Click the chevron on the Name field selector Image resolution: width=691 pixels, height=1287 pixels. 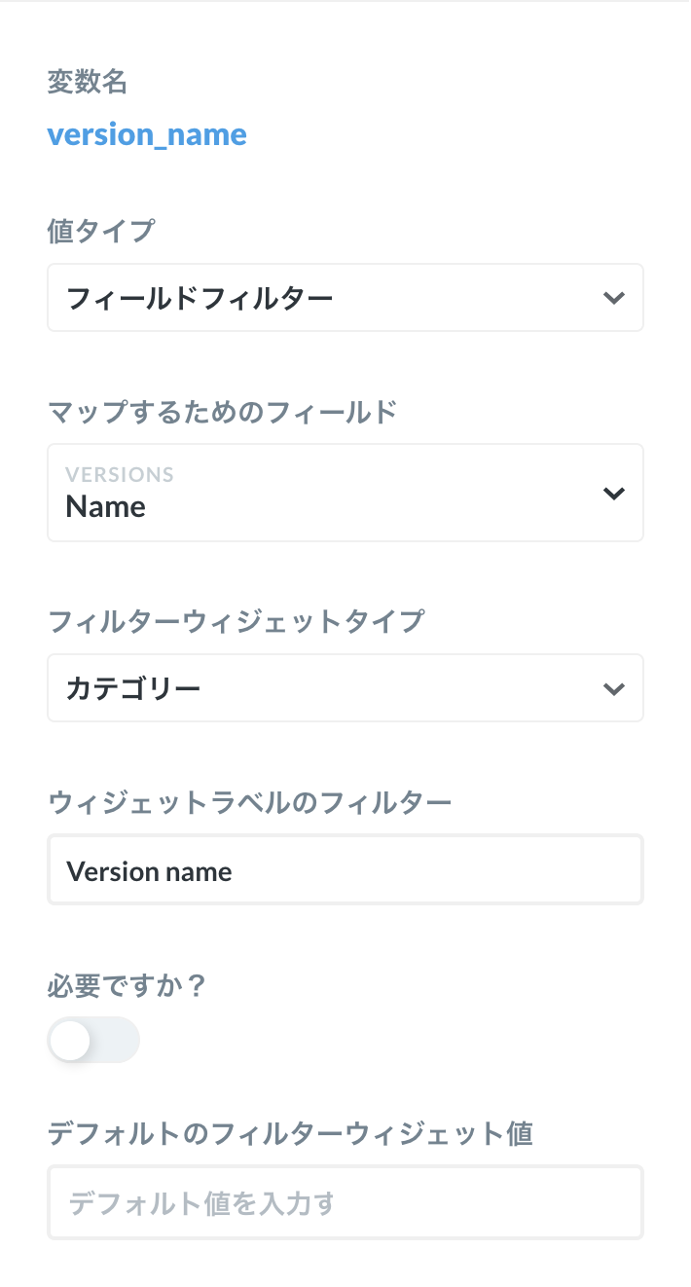click(614, 493)
